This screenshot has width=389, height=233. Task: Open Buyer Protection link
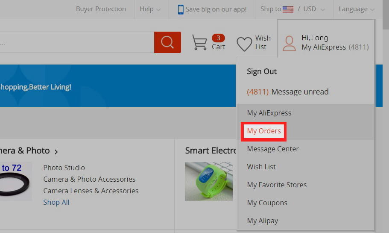[101, 9]
